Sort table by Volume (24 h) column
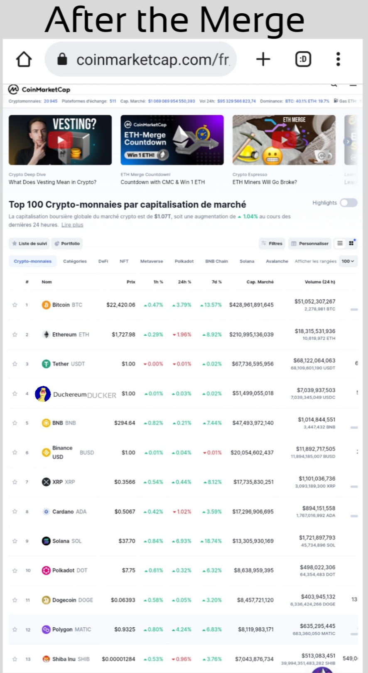368x673 pixels. click(320, 282)
